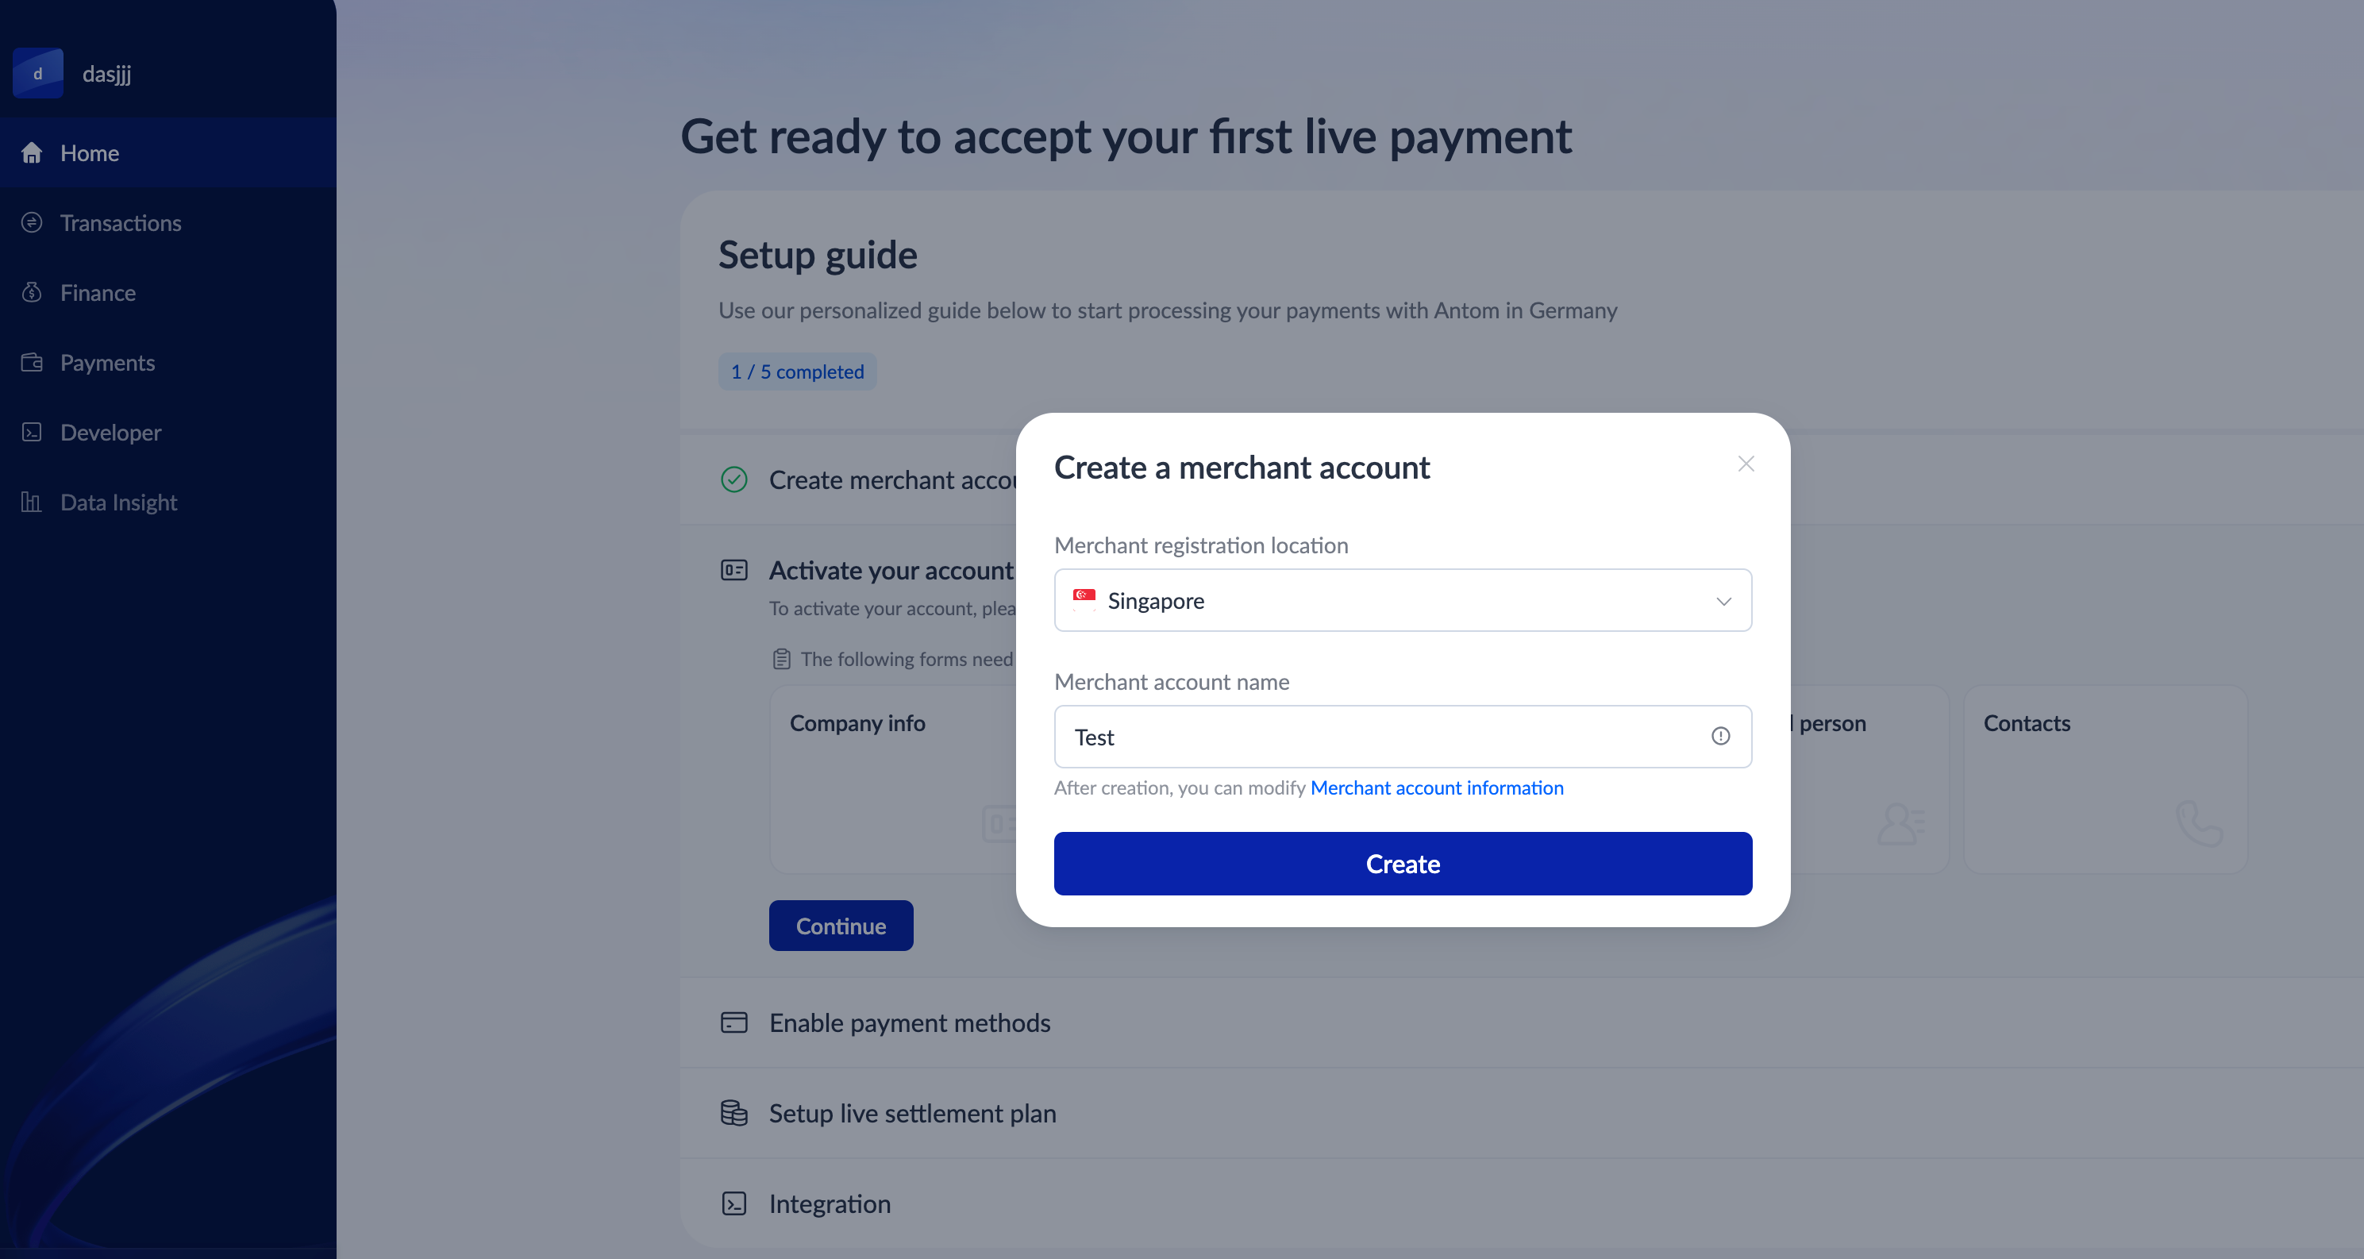Open Transactions from the sidebar
The width and height of the screenshot is (2364, 1259).
[x=120, y=223]
